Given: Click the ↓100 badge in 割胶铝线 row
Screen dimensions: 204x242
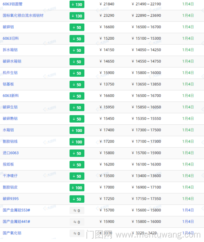Looking at the screenshot, I should point(77,142).
